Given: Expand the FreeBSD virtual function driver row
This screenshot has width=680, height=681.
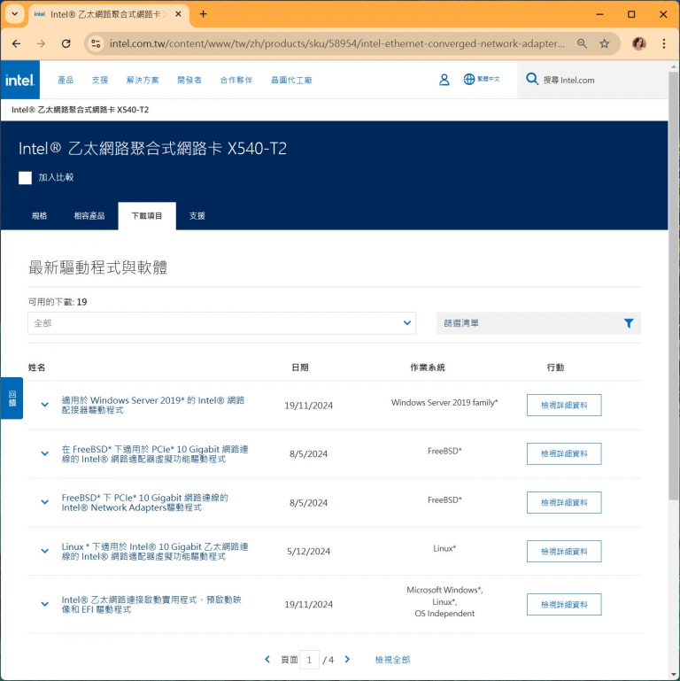Looking at the screenshot, I should (45, 453).
